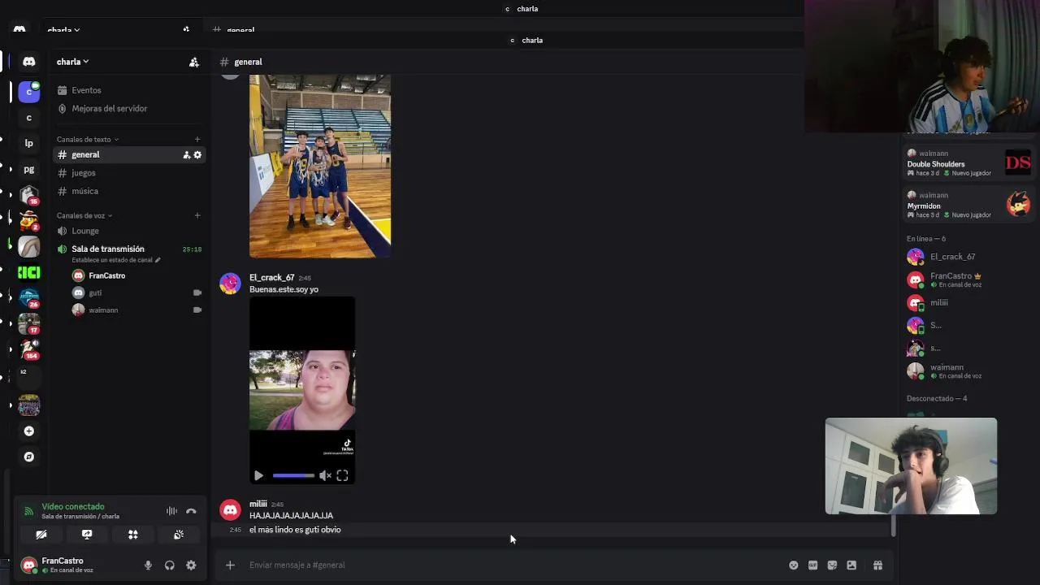Viewport: 1040px width, 585px height.
Task: Open the 'lp' server icon
Action: tap(29, 143)
